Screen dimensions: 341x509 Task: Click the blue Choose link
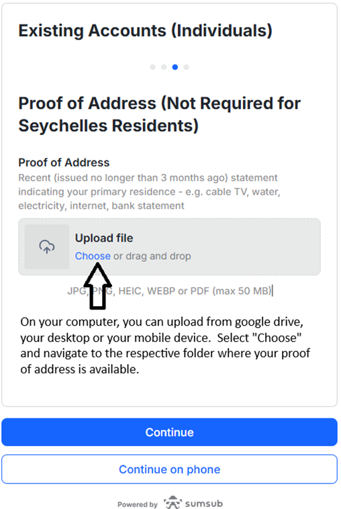(93, 256)
